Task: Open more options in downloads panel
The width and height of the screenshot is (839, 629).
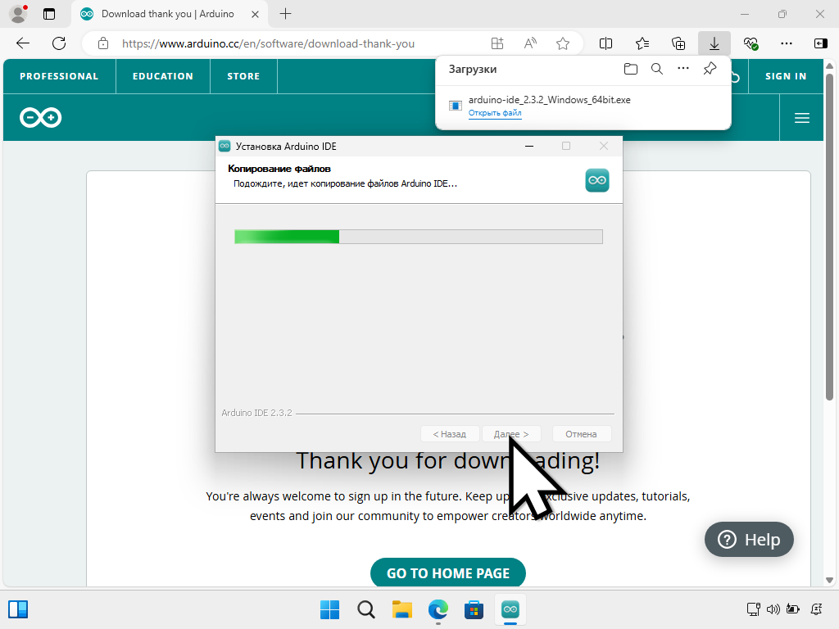Action: pyautogui.click(x=683, y=69)
